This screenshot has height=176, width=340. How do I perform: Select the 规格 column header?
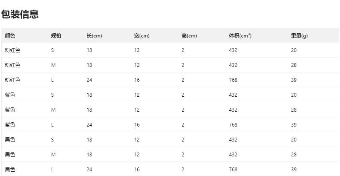56,36
